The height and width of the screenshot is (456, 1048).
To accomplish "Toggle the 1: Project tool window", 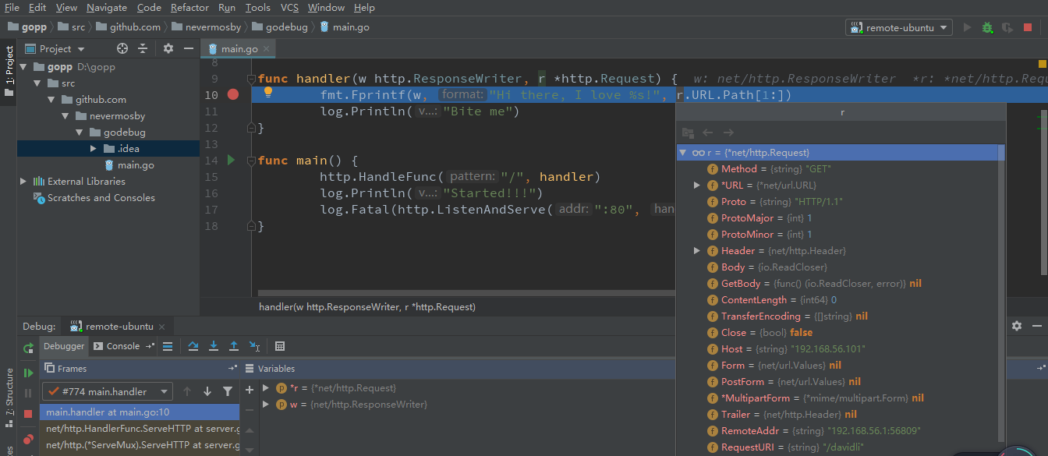I will (9, 70).
